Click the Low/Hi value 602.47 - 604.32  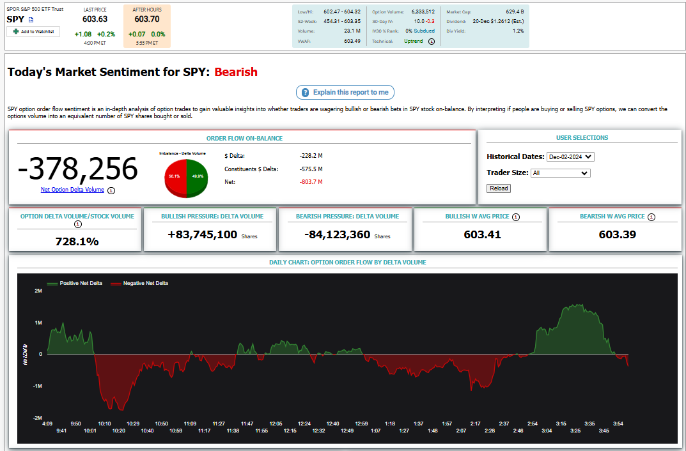click(342, 11)
